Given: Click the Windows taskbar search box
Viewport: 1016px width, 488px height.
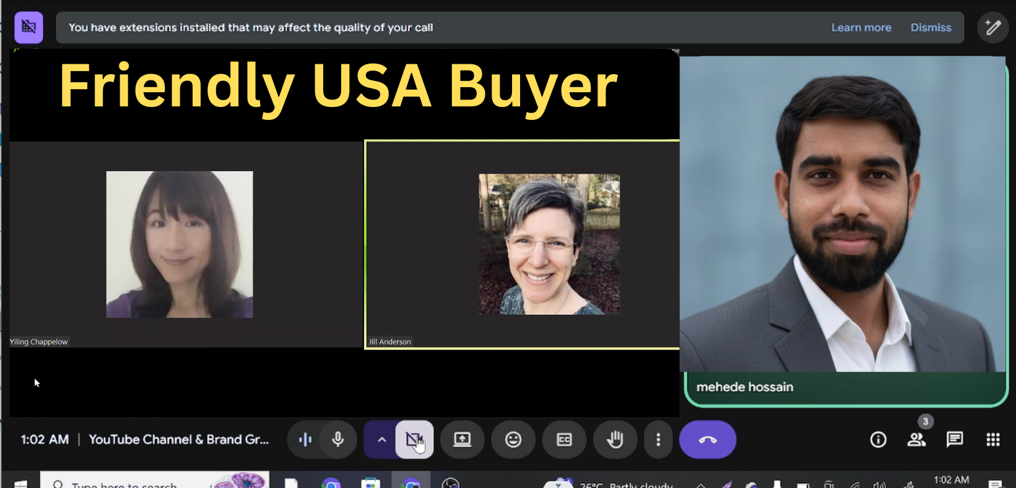Looking at the screenshot, I should (x=155, y=480).
